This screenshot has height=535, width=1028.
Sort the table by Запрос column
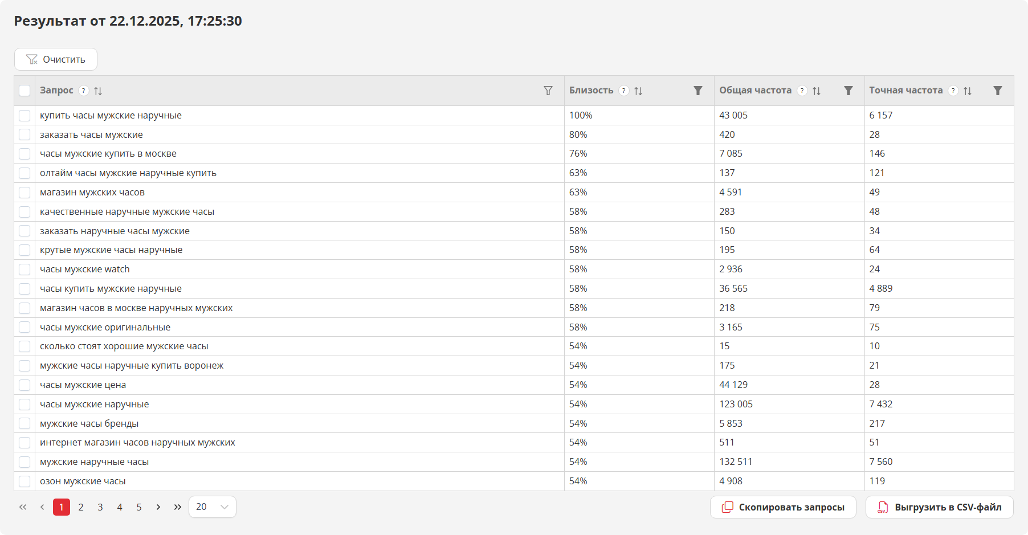(98, 91)
